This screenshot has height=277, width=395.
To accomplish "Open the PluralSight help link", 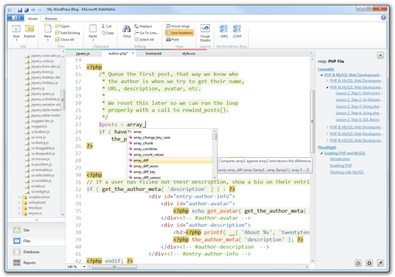I will [x=327, y=147].
